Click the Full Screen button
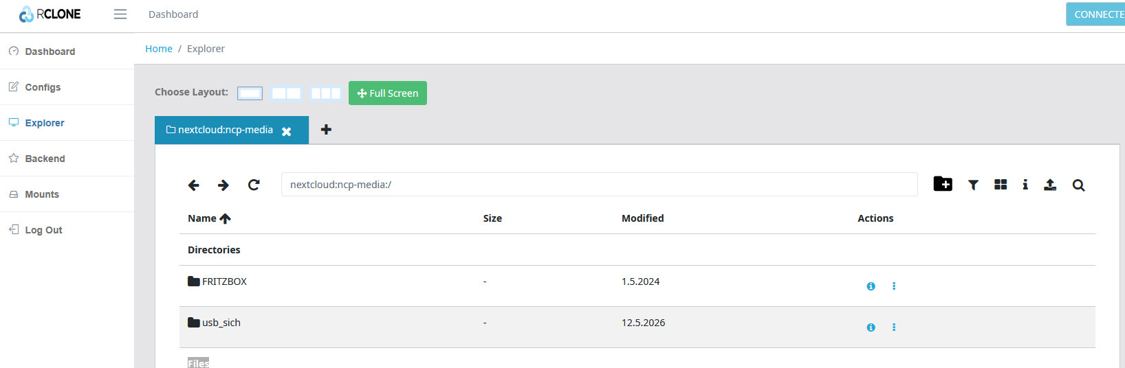Screen dimensions: 1125x368 tap(388, 93)
